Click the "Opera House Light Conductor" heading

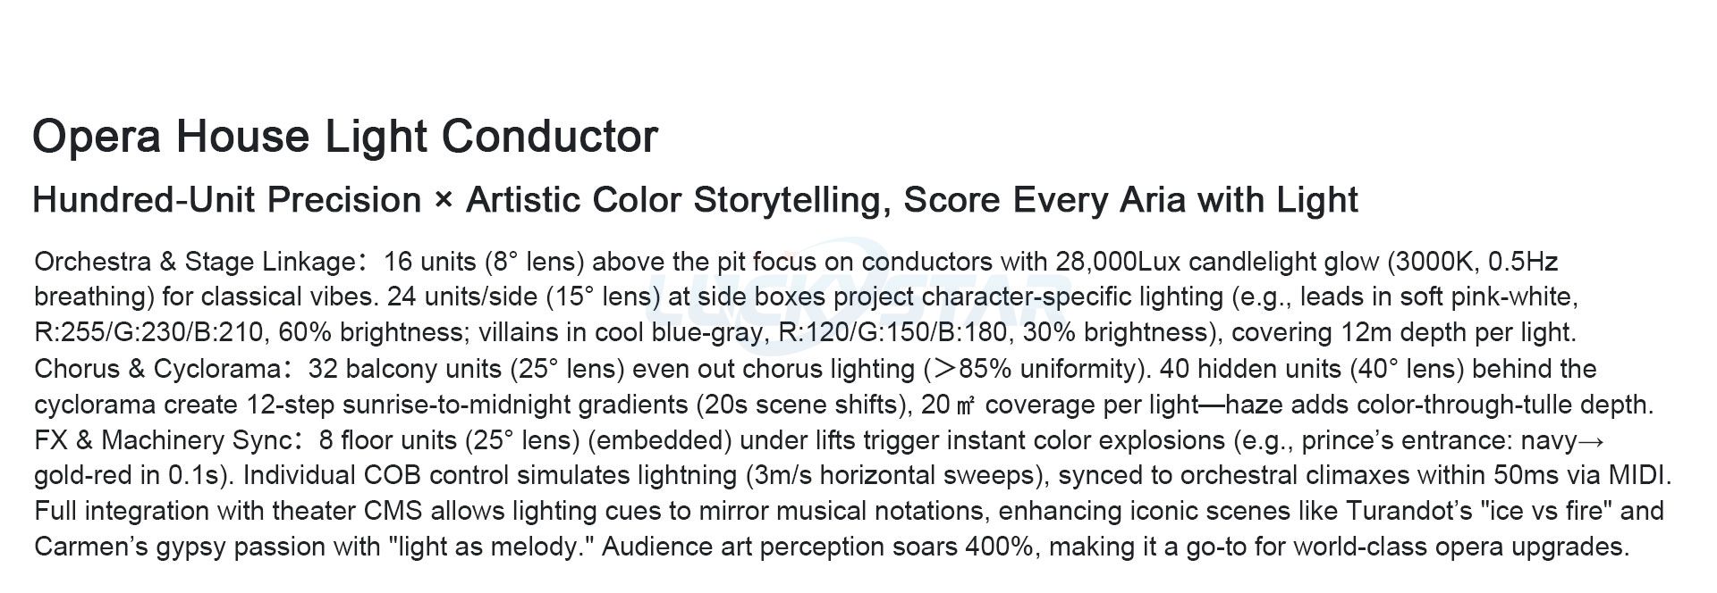(x=344, y=137)
